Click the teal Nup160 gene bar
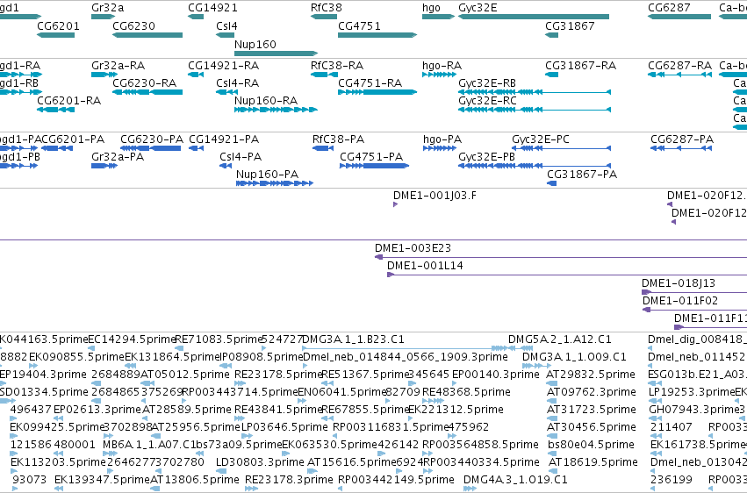The height and width of the screenshot is (493, 747). pos(276,54)
